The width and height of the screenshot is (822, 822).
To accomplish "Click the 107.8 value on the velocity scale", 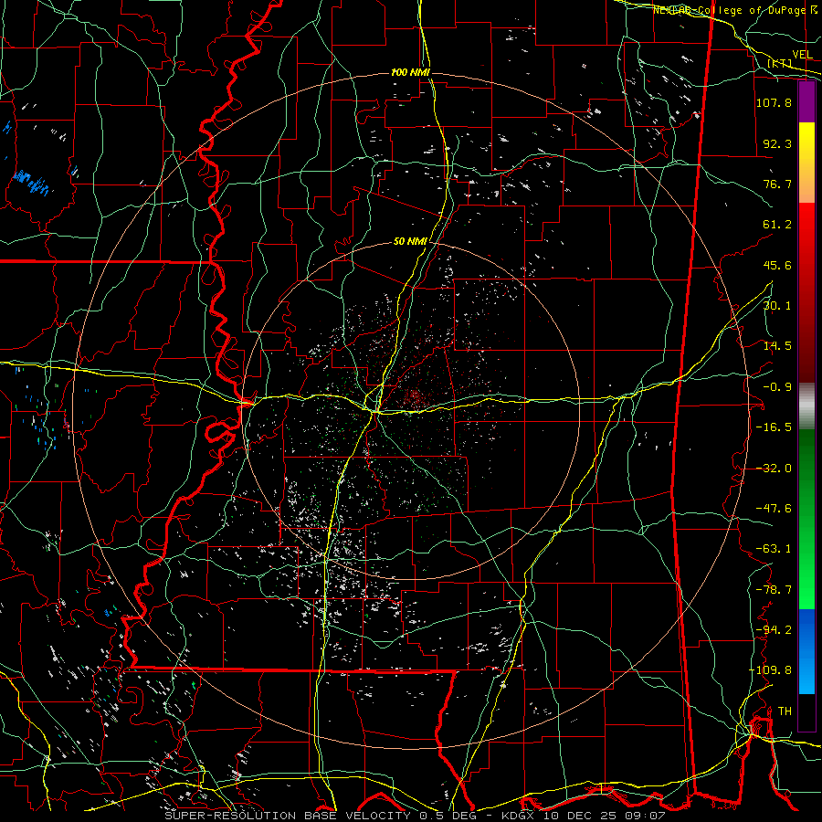I will pos(774,102).
